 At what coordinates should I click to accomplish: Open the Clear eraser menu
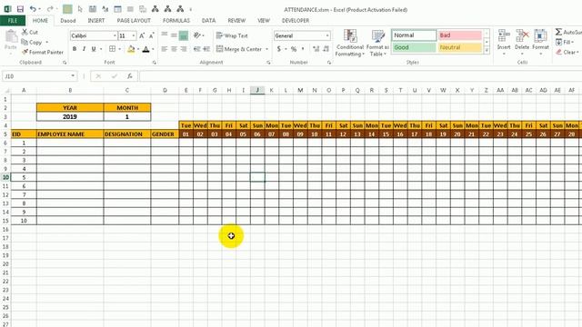[567, 53]
